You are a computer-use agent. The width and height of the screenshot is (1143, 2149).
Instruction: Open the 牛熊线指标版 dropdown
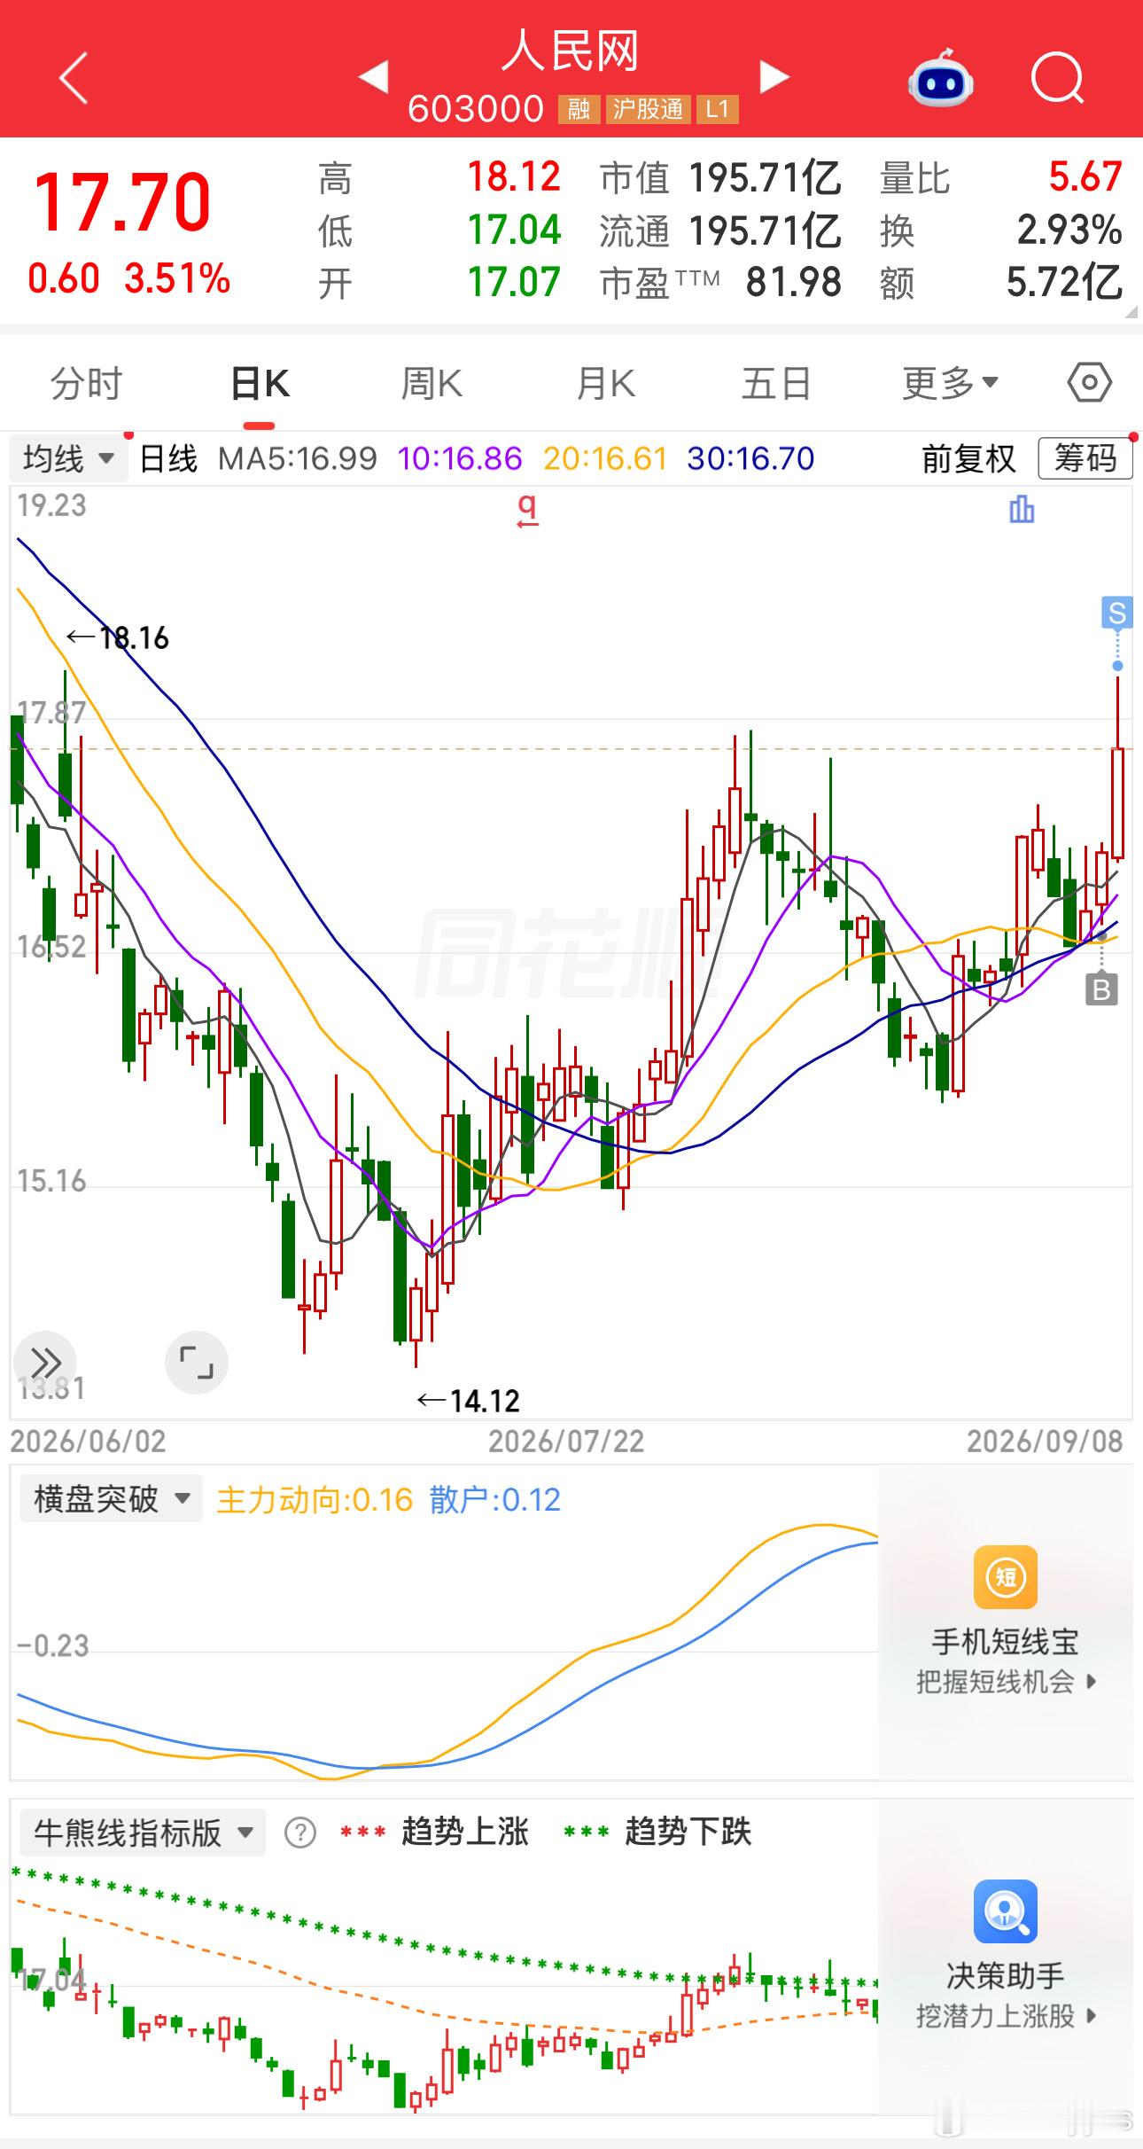[x=143, y=1833]
